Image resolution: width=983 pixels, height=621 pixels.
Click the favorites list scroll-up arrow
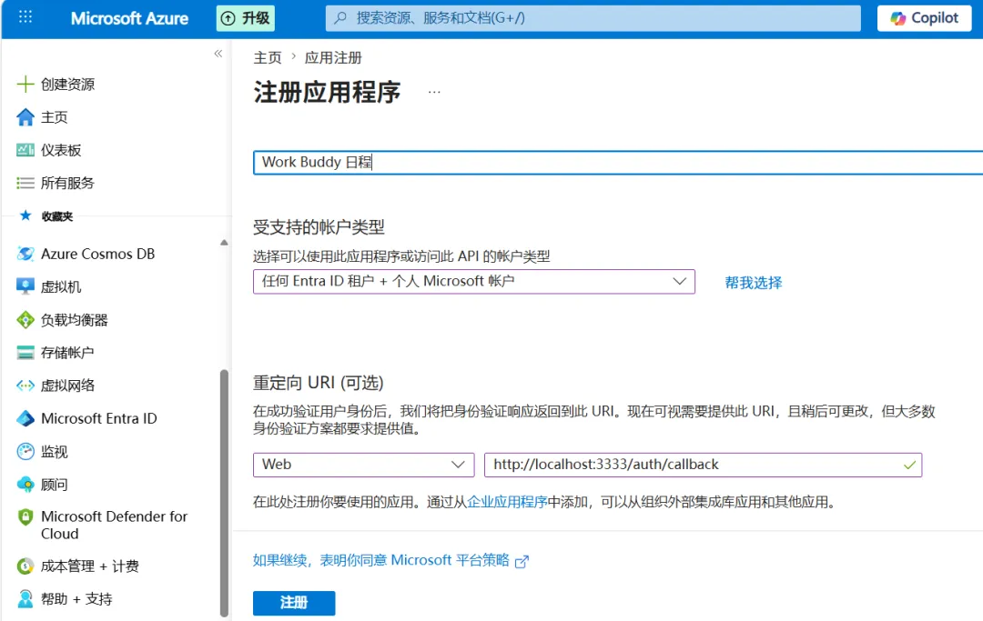point(224,243)
